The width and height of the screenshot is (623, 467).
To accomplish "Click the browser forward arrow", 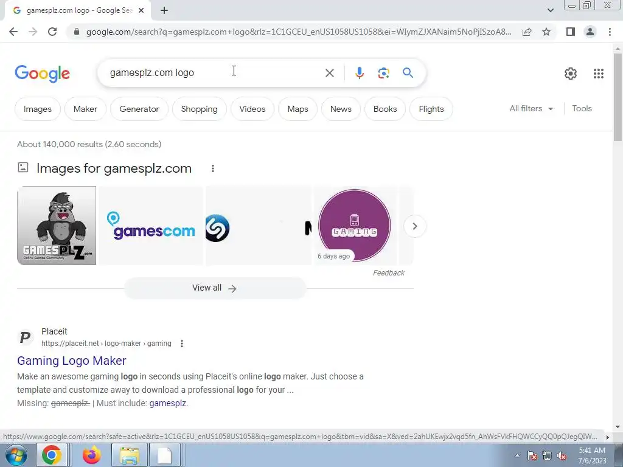I will pyautogui.click(x=33, y=32).
